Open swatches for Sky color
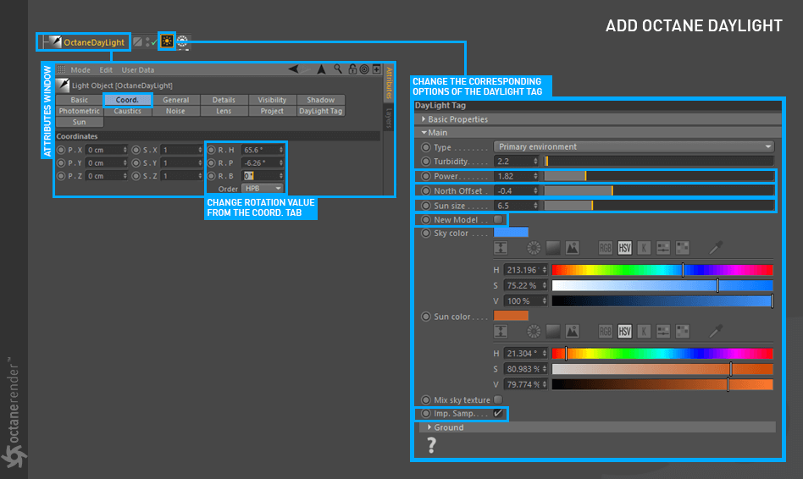 tap(683, 248)
